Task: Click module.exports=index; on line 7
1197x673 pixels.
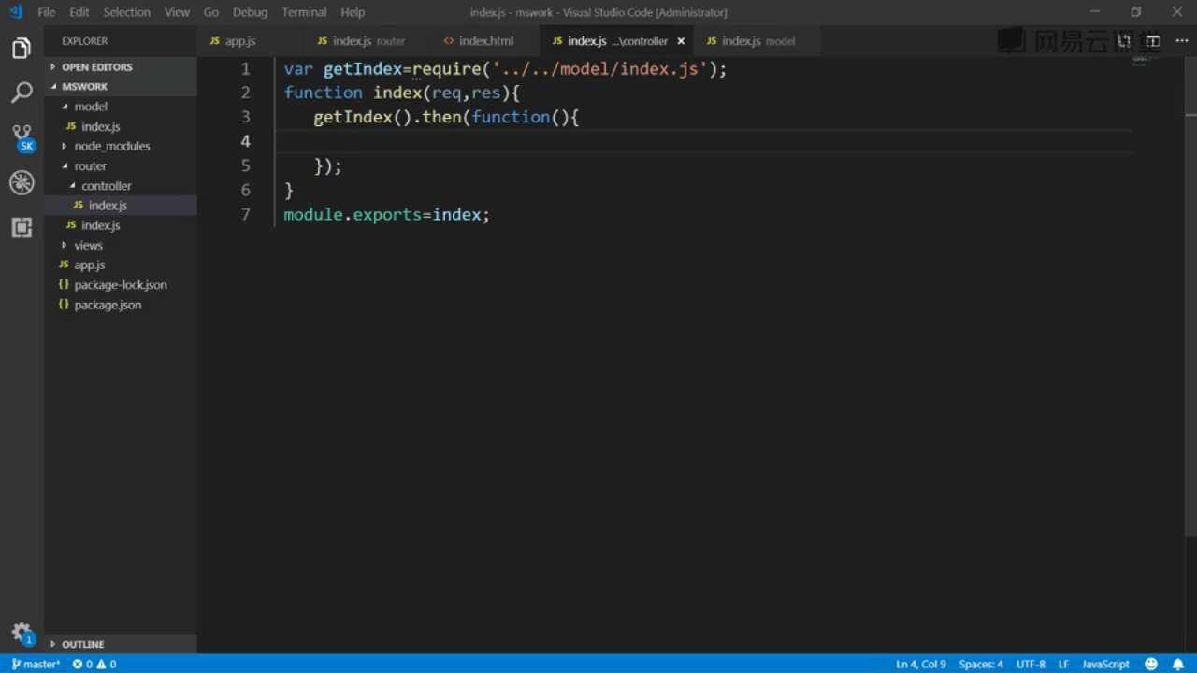Action: (x=387, y=214)
